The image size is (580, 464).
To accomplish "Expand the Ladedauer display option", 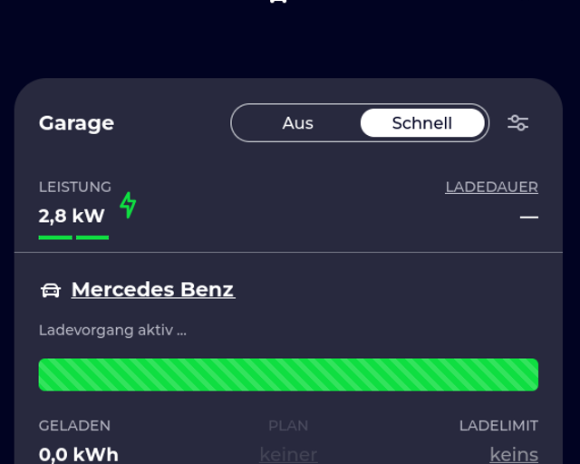I will pos(491,188).
